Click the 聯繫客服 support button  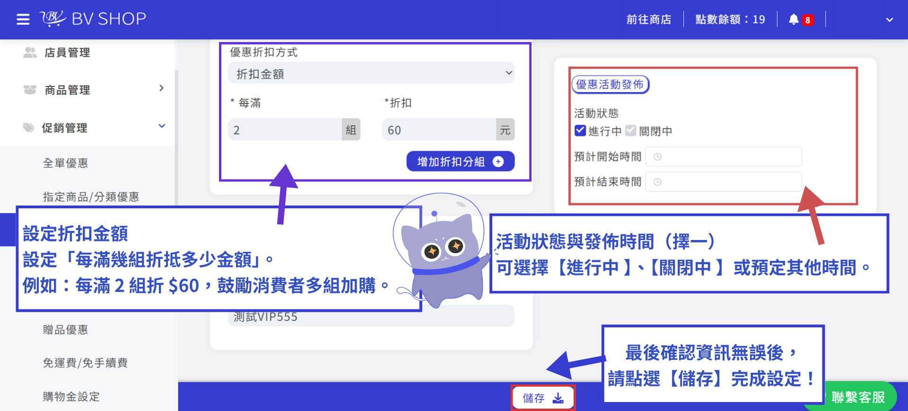(x=858, y=397)
